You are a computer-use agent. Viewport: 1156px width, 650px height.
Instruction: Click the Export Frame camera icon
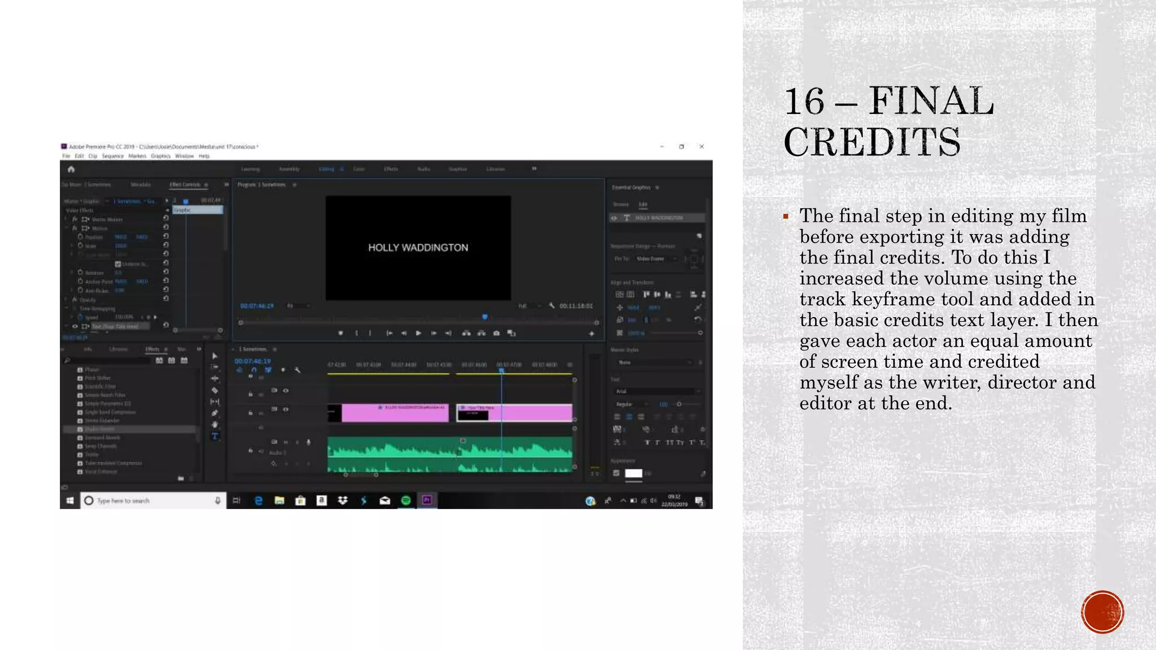coord(496,333)
